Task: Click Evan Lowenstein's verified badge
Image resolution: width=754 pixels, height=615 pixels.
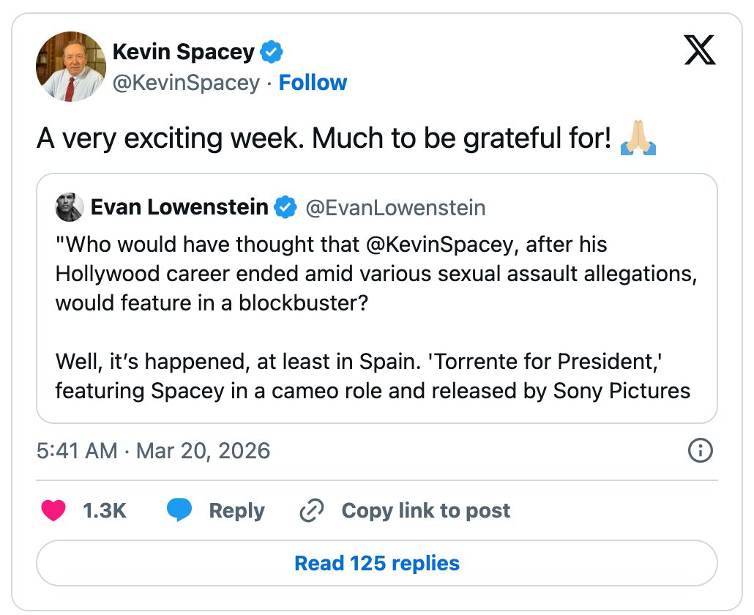Action: [285, 208]
